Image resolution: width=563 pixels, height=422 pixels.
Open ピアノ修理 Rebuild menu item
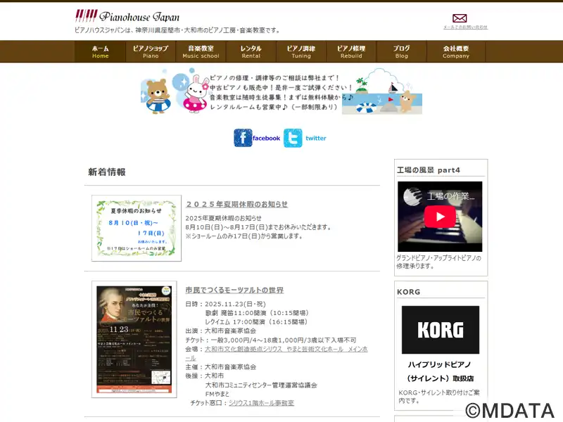tap(351, 51)
